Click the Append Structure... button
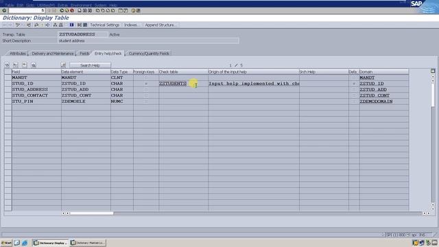This screenshot has height=247, width=439. coord(161,25)
